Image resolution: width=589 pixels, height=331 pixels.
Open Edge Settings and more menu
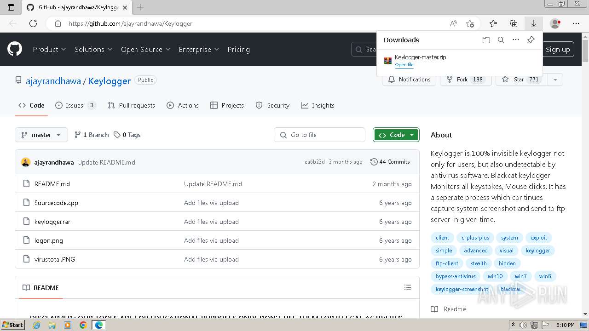click(576, 23)
